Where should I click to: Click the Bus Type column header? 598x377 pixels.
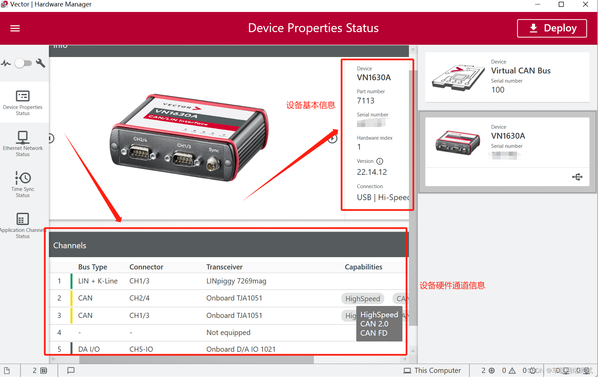pyautogui.click(x=92, y=267)
